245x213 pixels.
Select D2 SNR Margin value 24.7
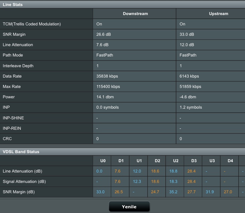tap(155, 192)
